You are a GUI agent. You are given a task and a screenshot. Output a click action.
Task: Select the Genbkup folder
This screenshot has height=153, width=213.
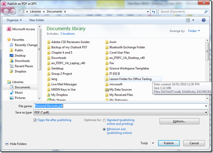pyautogui.click(x=55, y=68)
